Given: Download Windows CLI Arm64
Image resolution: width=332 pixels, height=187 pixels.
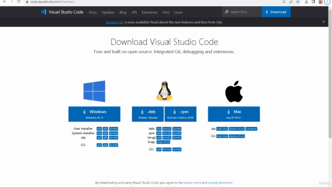Looking at the screenshot, I should click(114, 145).
